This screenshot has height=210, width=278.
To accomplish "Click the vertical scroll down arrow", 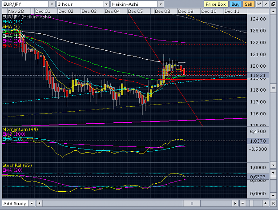I will (273, 165).
